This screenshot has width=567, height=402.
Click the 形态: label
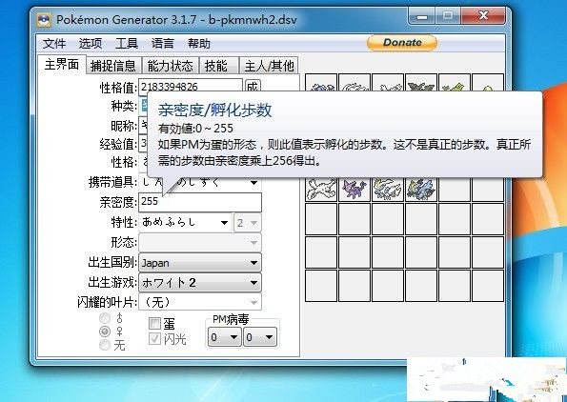coord(125,242)
